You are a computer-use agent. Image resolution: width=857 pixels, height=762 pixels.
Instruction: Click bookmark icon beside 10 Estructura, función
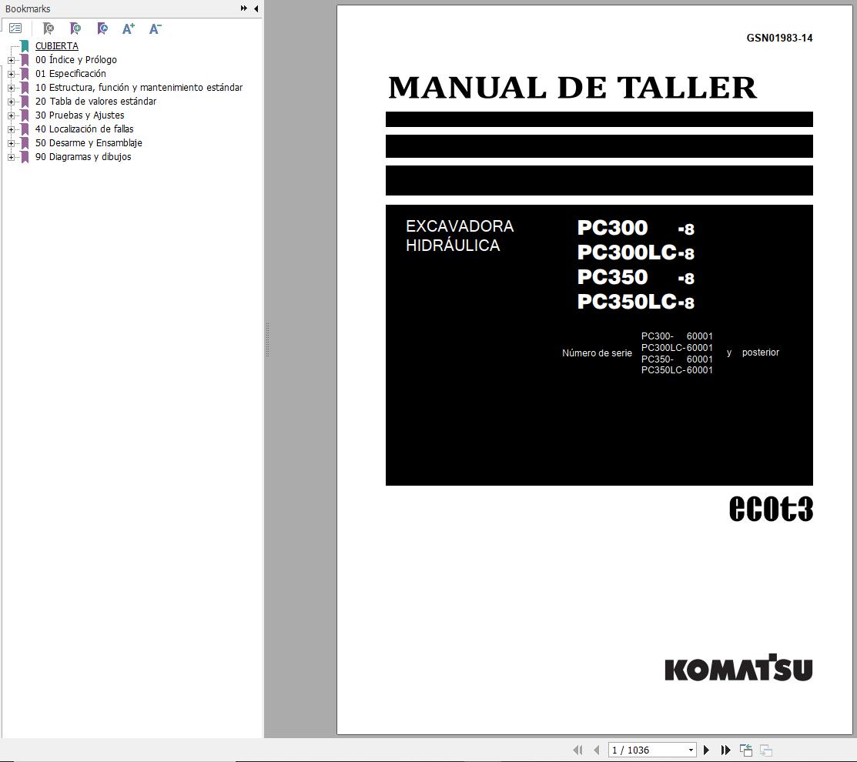point(25,88)
